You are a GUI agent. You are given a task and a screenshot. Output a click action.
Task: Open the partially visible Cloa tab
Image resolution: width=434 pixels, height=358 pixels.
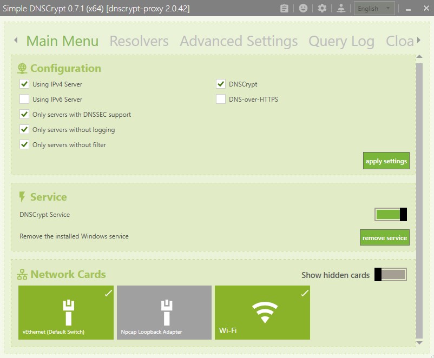click(x=400, y=41)
